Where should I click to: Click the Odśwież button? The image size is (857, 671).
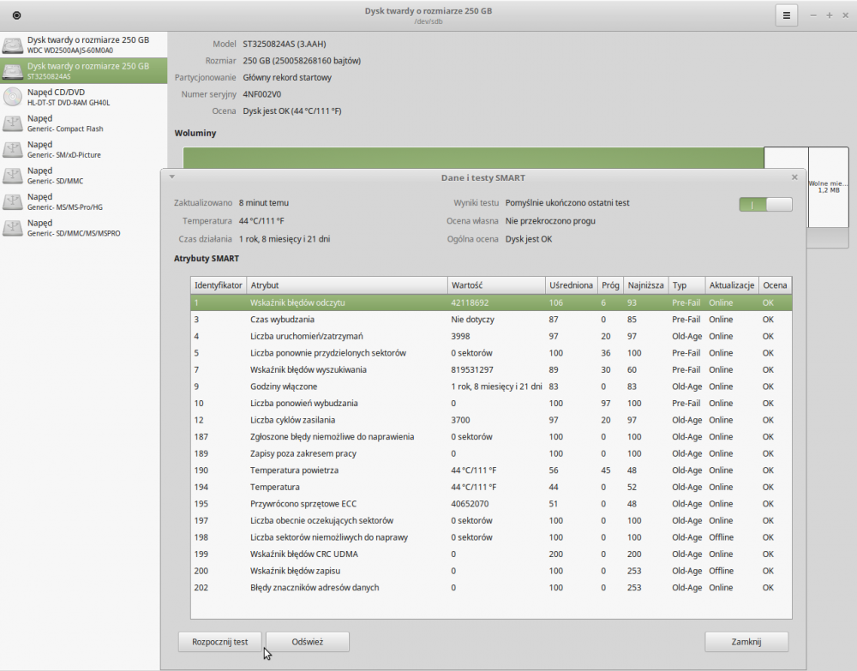click(x=308, y=642)
